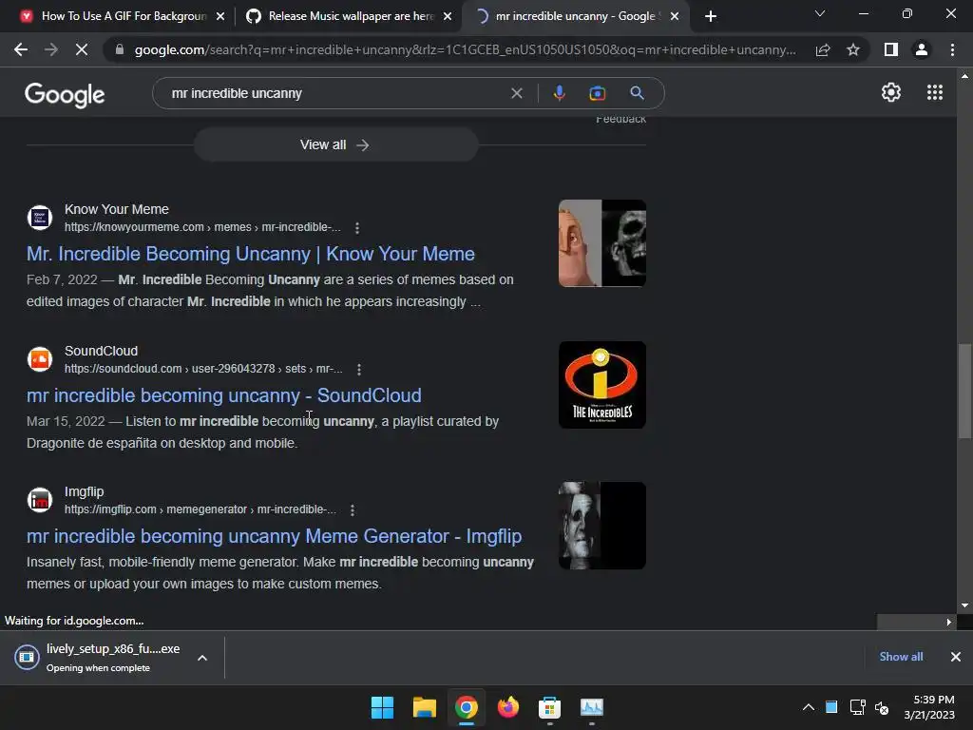Open the Imgflip Meme Generator link
Viewport: 973px width, 730px height.
click(x=275, y=536)
